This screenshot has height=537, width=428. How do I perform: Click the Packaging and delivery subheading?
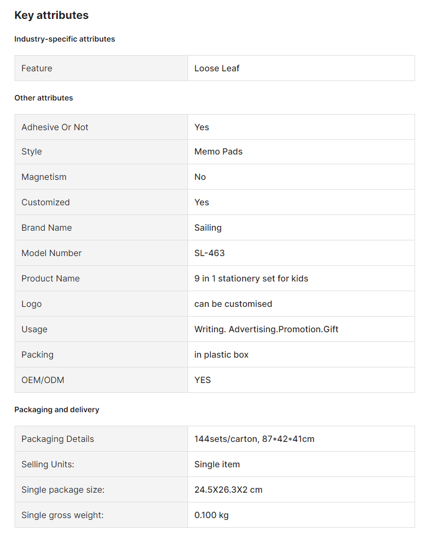click(x=57, y=410)
